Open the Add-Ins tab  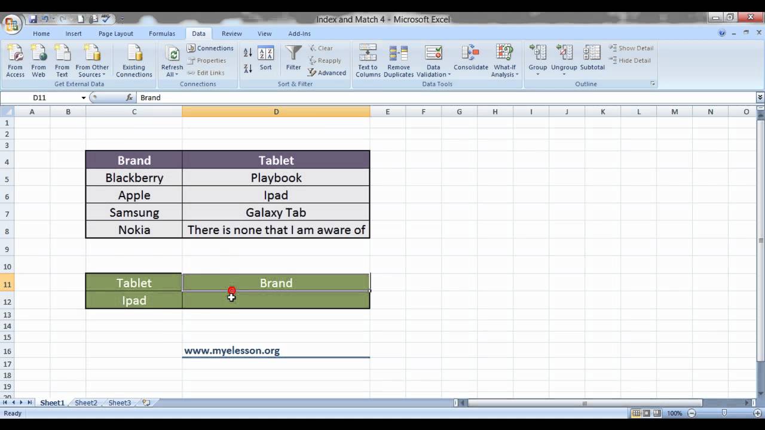pos(299,33)
